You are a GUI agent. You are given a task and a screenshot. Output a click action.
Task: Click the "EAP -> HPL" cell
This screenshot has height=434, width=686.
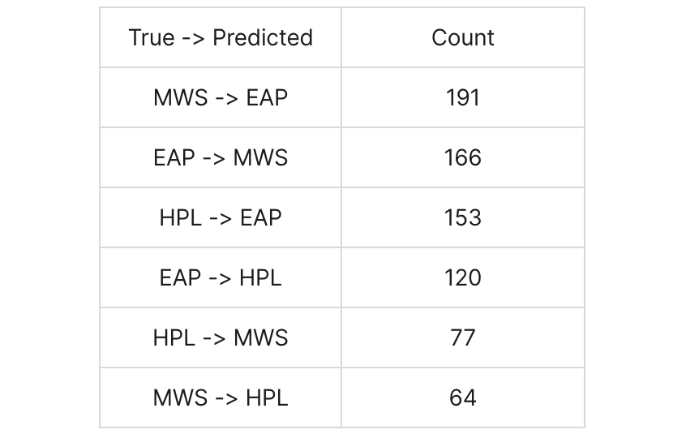pyautogui.click(x=221, y=277)
